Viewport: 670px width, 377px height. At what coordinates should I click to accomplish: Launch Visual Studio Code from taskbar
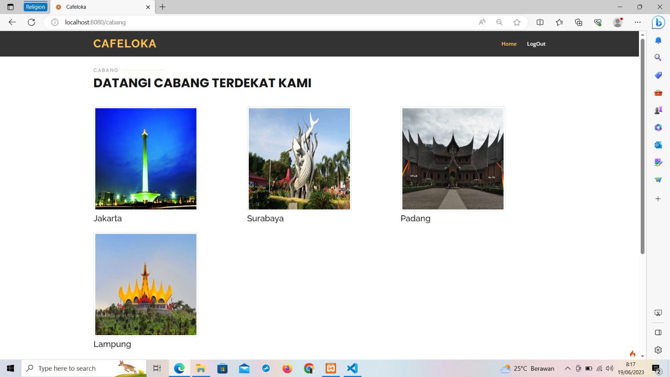pyautogui.click(x=352, y=368)
